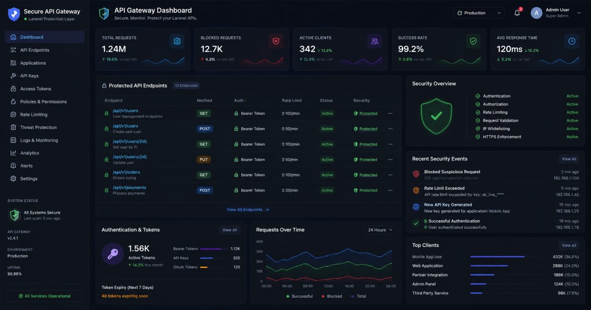The height and width of the screenshot is (310, 591).
Task: Click View All in Top Clients
Action: pos(569,245)
